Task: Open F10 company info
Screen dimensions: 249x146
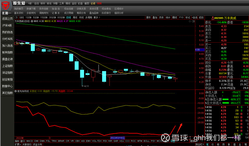Action: tap(181, 18)
